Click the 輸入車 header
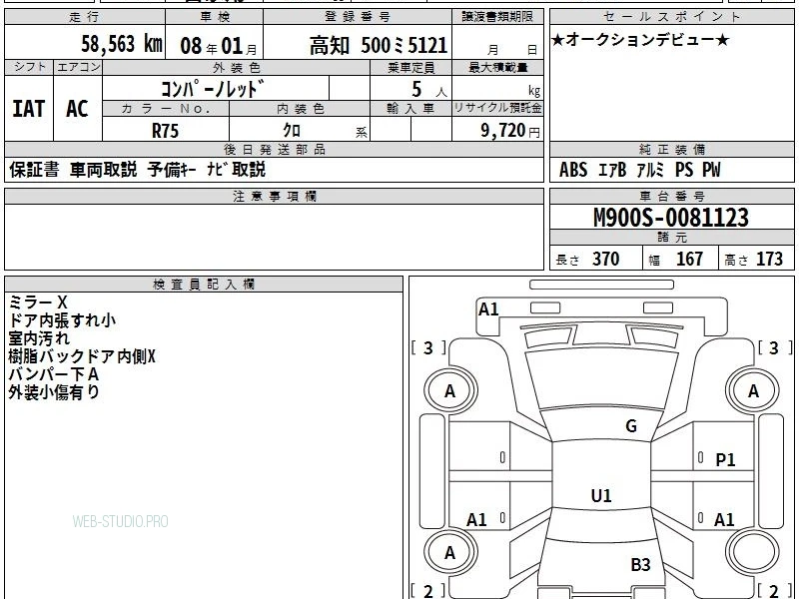Viewport: 799px width, 599px height. 410,109
